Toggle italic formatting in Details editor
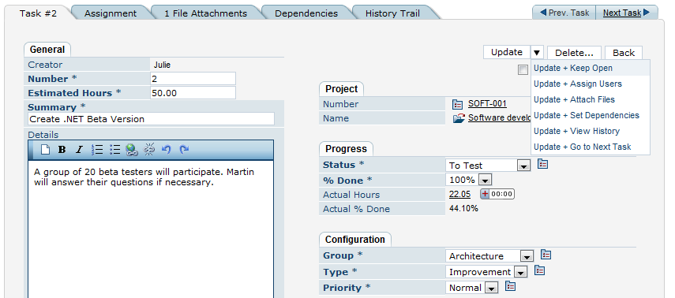 point(79,149)
